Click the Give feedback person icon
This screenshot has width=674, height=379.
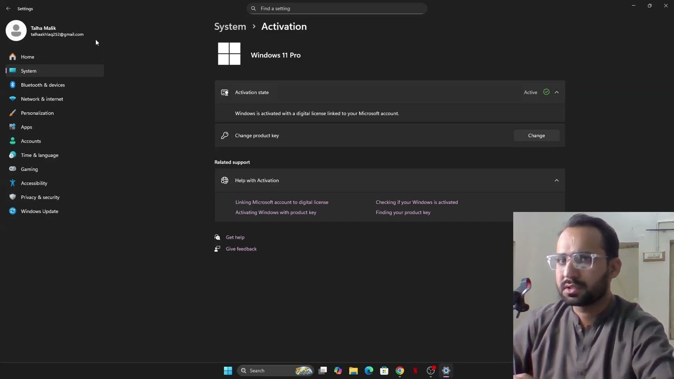point(217,249)
